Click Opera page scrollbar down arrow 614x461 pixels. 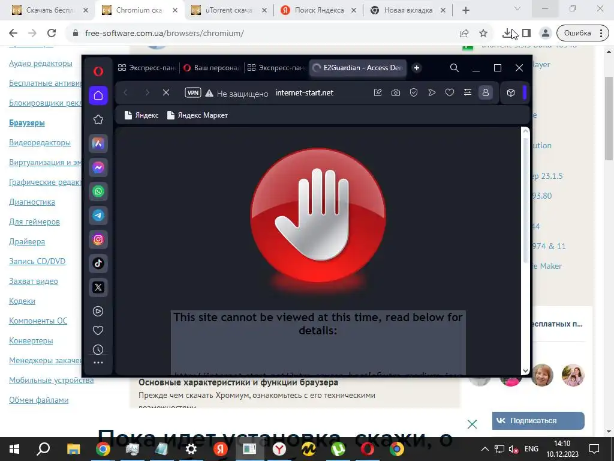coord(525,370)
